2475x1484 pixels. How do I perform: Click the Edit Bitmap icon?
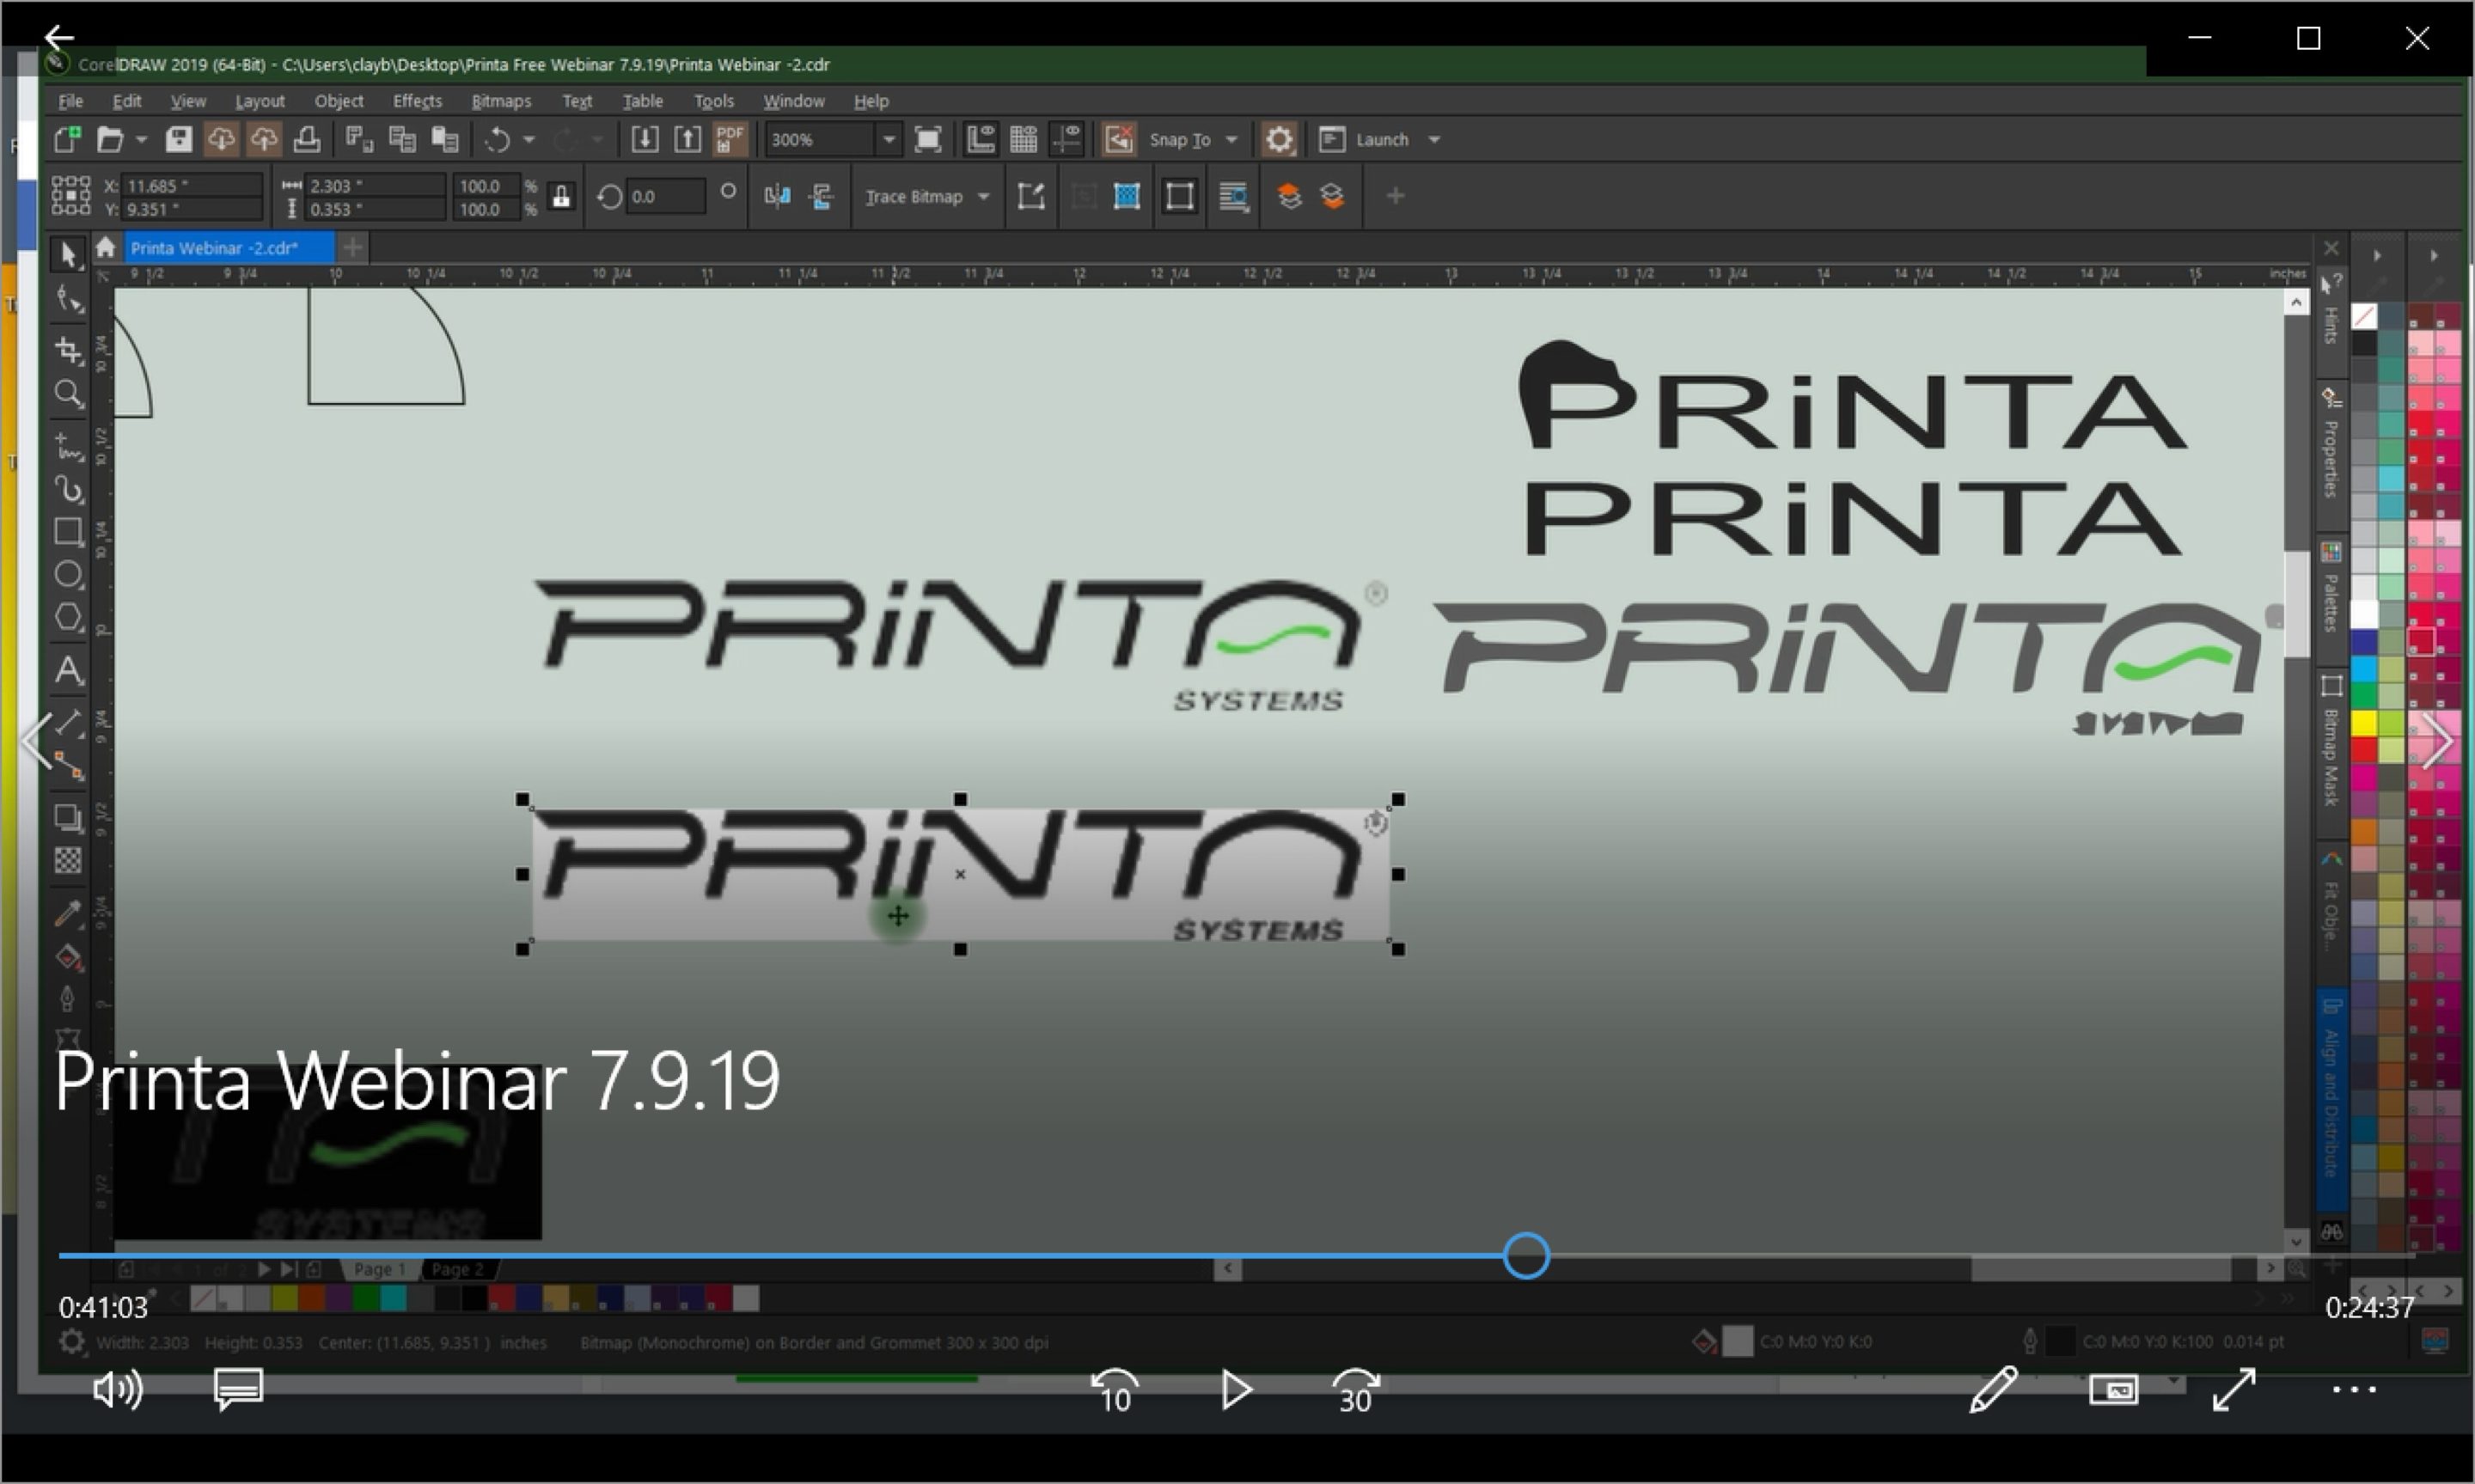click(x=1031, y=196)
